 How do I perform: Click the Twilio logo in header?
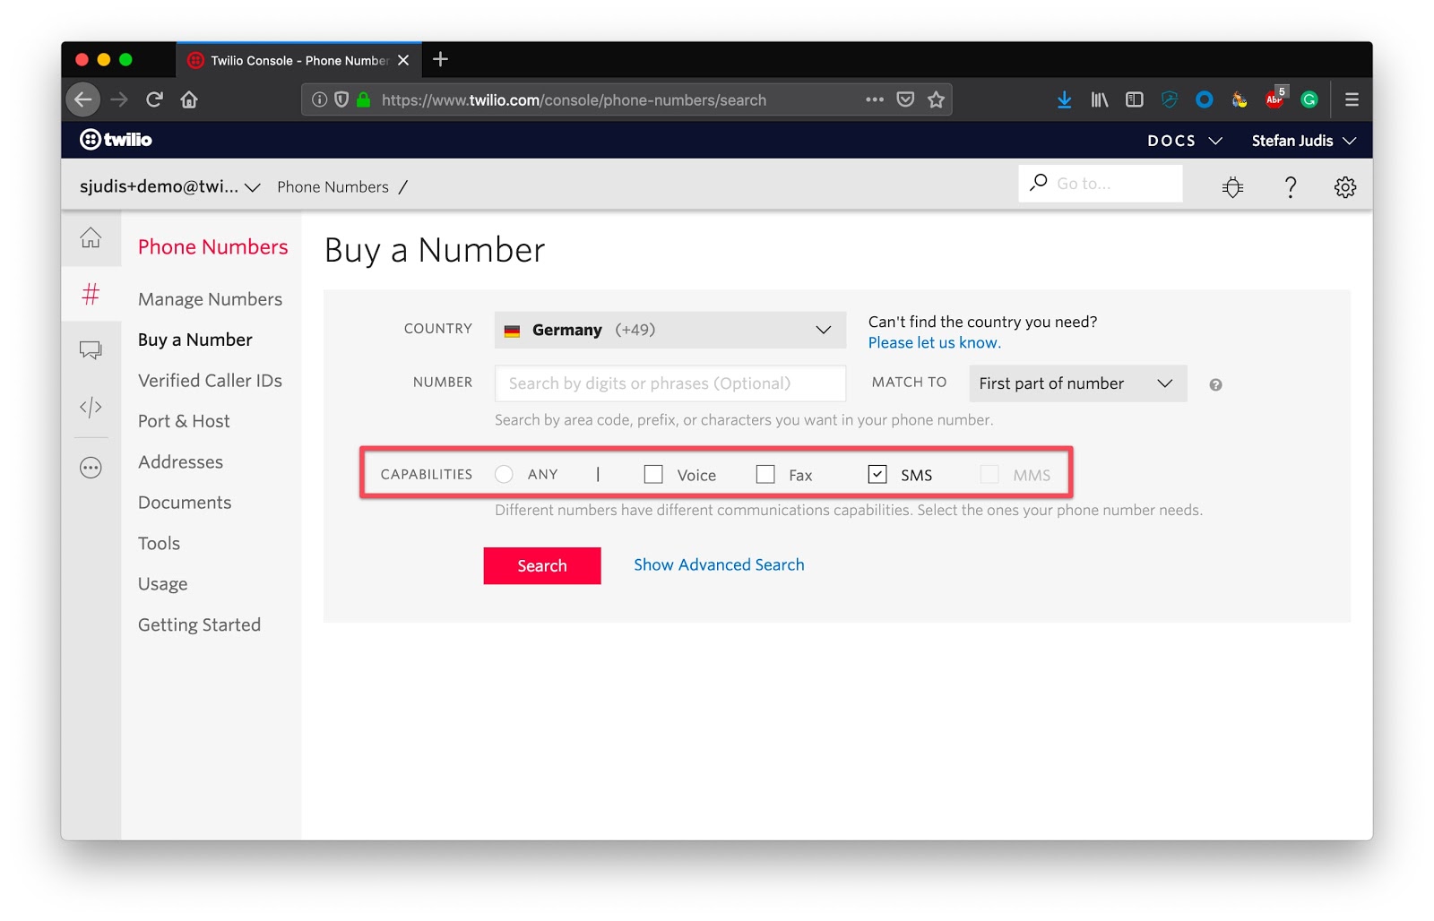pos(116,140)
